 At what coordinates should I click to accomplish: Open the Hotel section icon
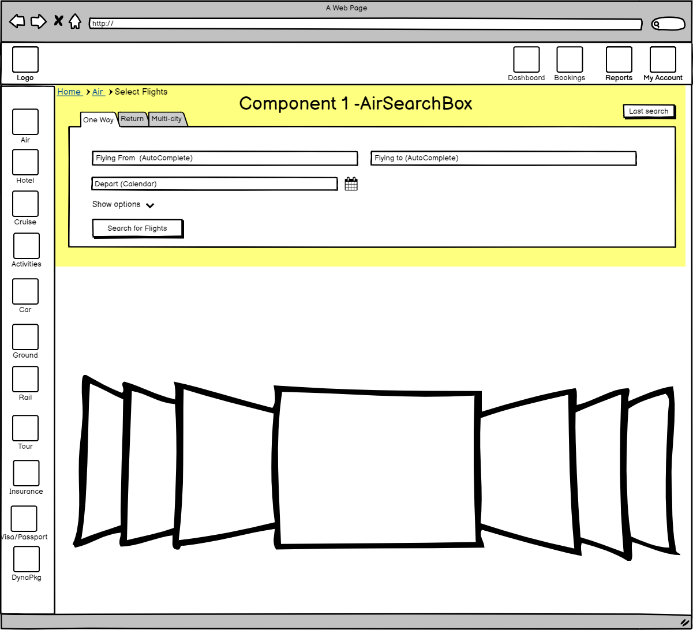coord(25,162)
